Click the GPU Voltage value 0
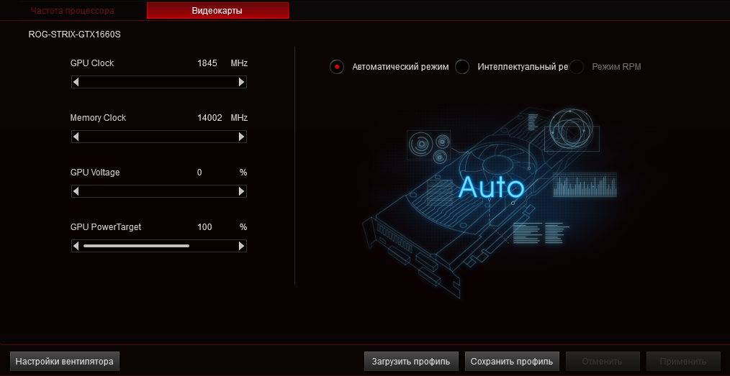730x376 pixels. tap(199, 173)
